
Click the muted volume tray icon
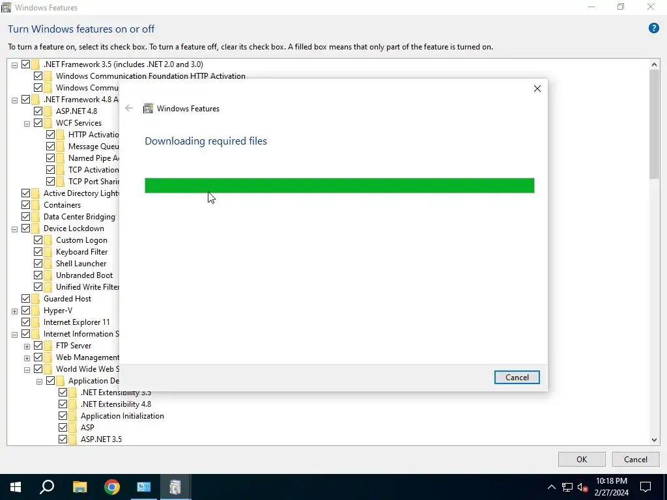(583, 487)
